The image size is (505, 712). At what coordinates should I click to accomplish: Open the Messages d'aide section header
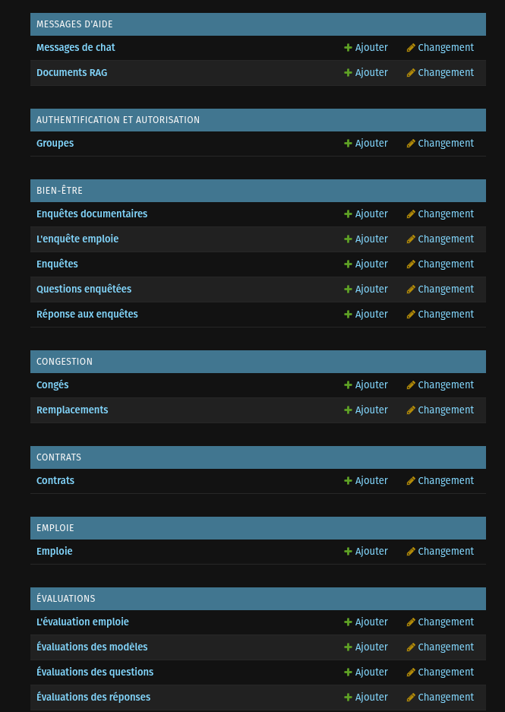pos(74,24)
